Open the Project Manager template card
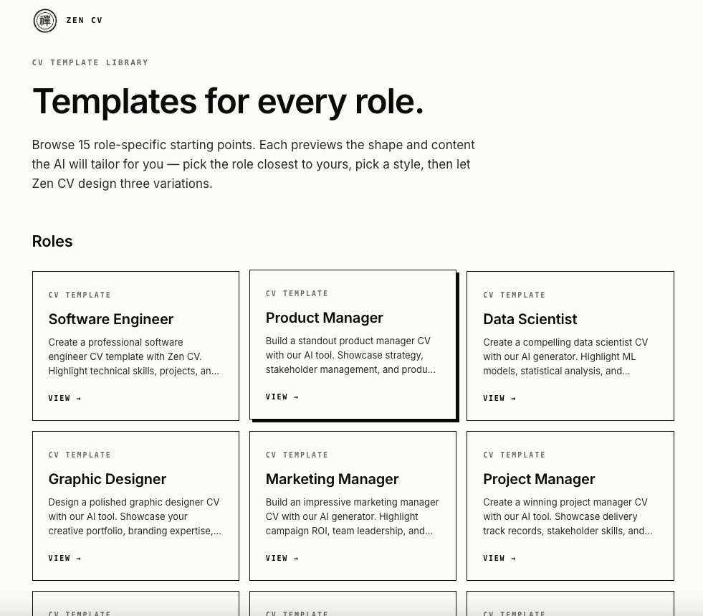Screen dimensions: 703x616 tap(570, 506)
